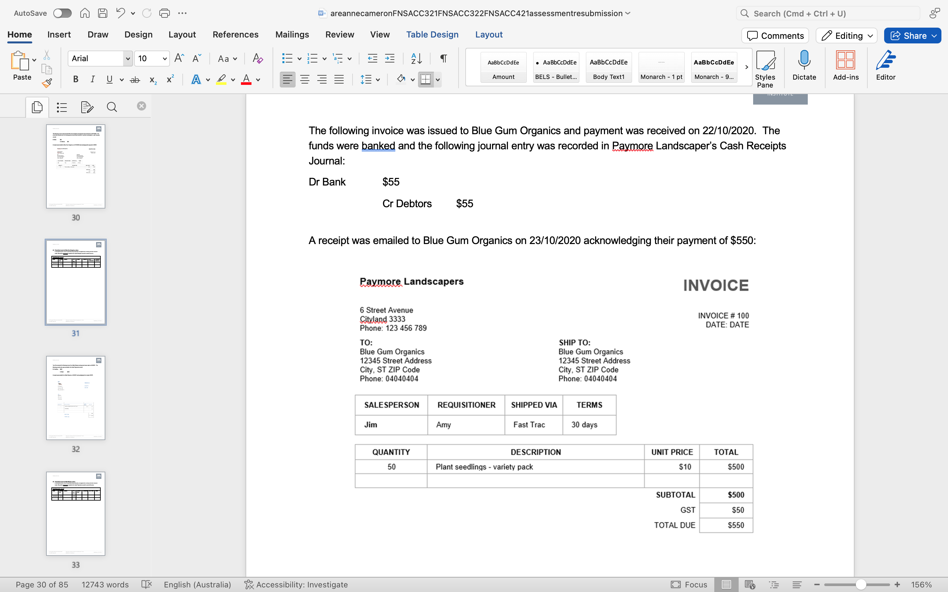Click the Sort A to Z icon
This screenshot has width=948, height=592.
click(x=416, y=58)
